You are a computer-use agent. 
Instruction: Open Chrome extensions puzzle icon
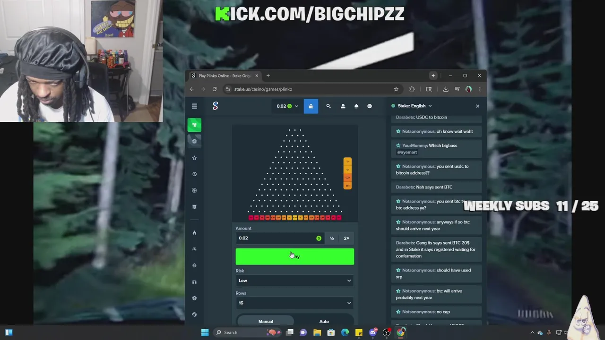[412, 89]
